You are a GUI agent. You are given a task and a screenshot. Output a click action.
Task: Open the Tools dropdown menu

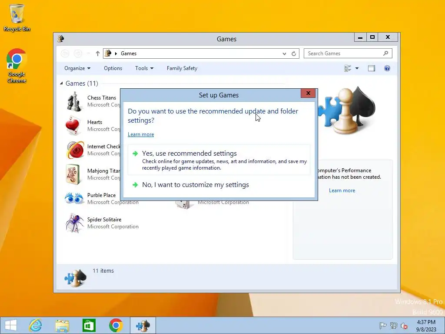(x=144, y=68)
